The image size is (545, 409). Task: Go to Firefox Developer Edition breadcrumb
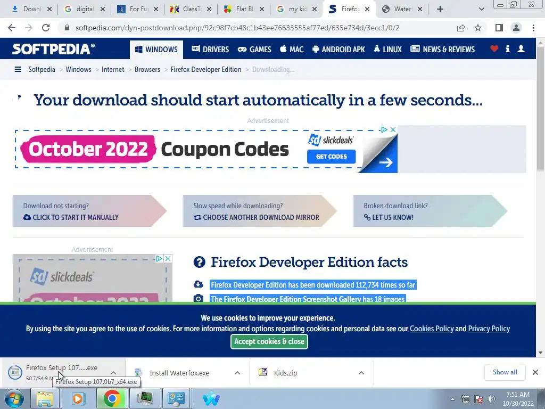point(206,70)
